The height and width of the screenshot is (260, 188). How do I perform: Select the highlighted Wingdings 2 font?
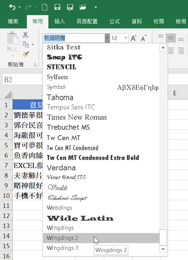(x=101, y=238)
